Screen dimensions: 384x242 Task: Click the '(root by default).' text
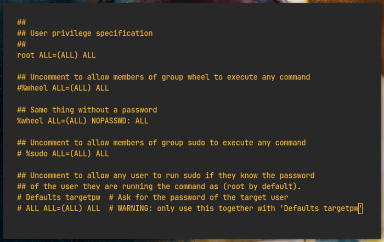tap(257, 187)
